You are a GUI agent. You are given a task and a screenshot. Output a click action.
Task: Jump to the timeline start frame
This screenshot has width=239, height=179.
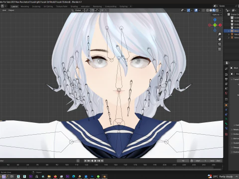[x=85, y=161]
